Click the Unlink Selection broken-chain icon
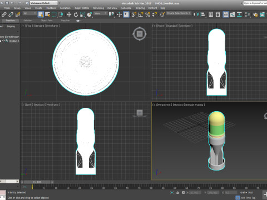This screenshot has width=267, height=200. pyautogui.click(x=11, y=14)
